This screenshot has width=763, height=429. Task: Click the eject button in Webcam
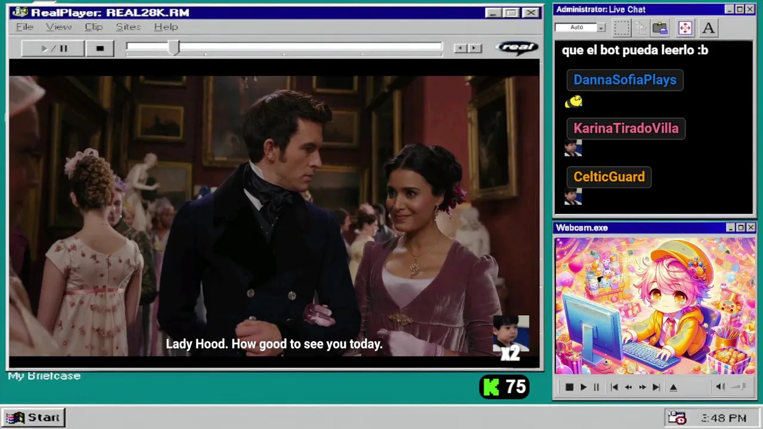(x=674, y=387)
